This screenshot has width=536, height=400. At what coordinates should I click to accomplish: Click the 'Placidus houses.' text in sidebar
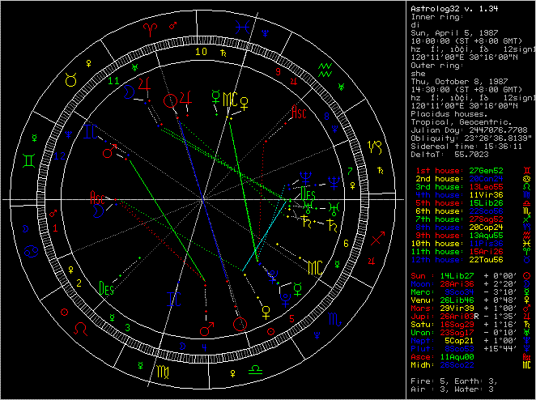click(443, 105)
